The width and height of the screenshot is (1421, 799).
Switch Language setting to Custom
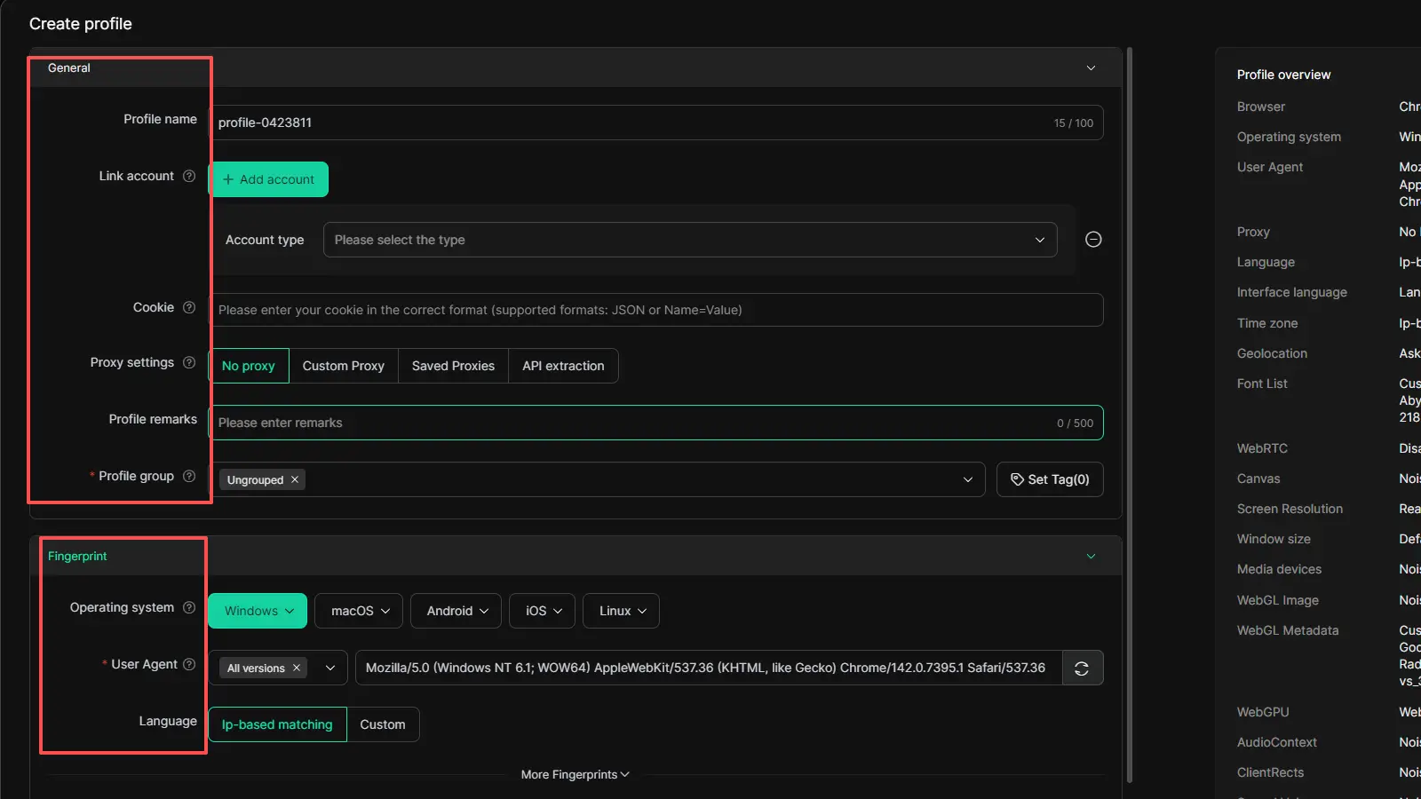pos(383,724)
